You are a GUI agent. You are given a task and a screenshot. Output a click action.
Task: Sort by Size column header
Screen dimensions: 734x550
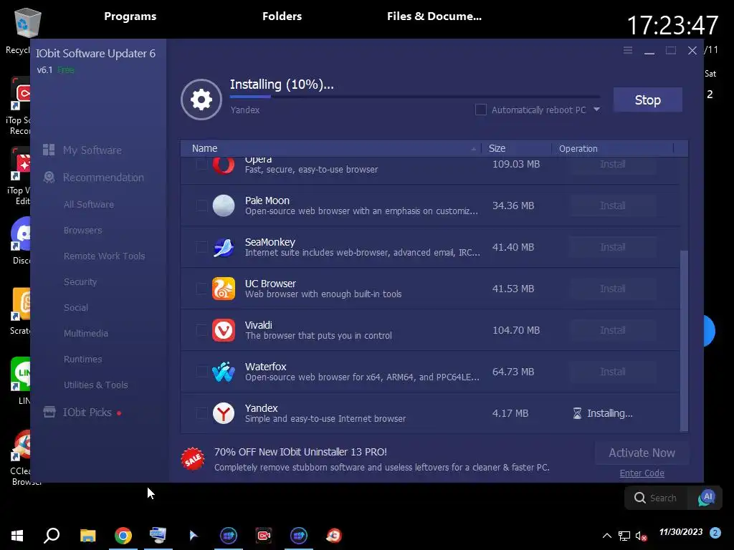[x=497, y=148]
